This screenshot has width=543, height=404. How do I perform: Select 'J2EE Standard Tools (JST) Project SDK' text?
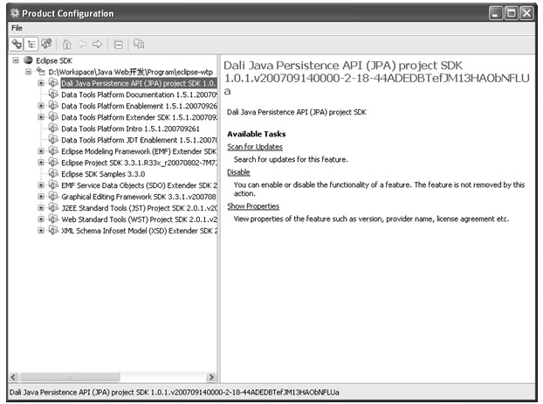coord(139,208)
